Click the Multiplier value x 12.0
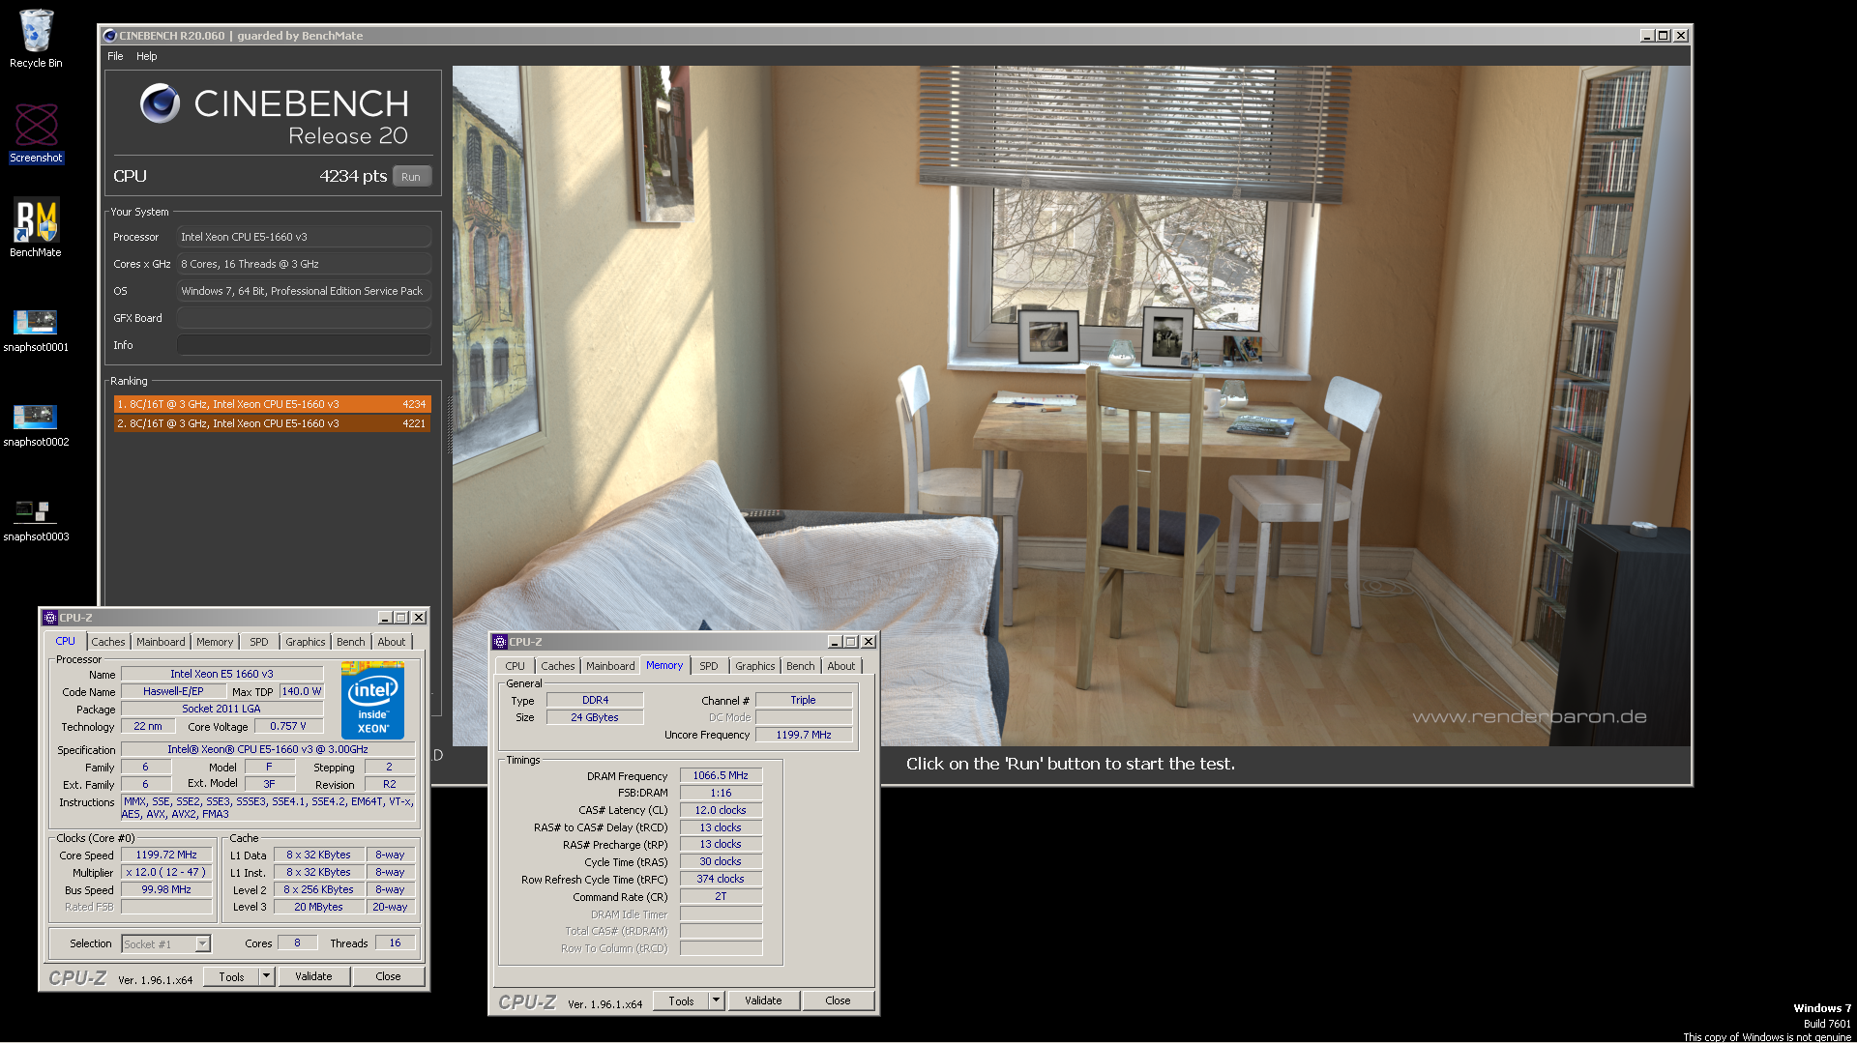1857x1044 pixels. tap(166, 872)
